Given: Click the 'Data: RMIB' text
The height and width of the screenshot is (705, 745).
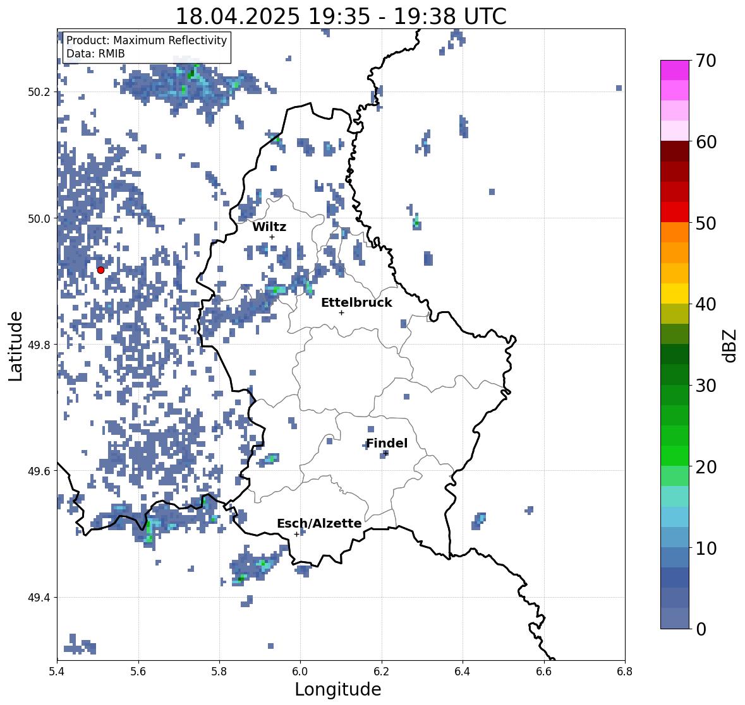Looking at the screenshot, I should (x=95, y=54).
